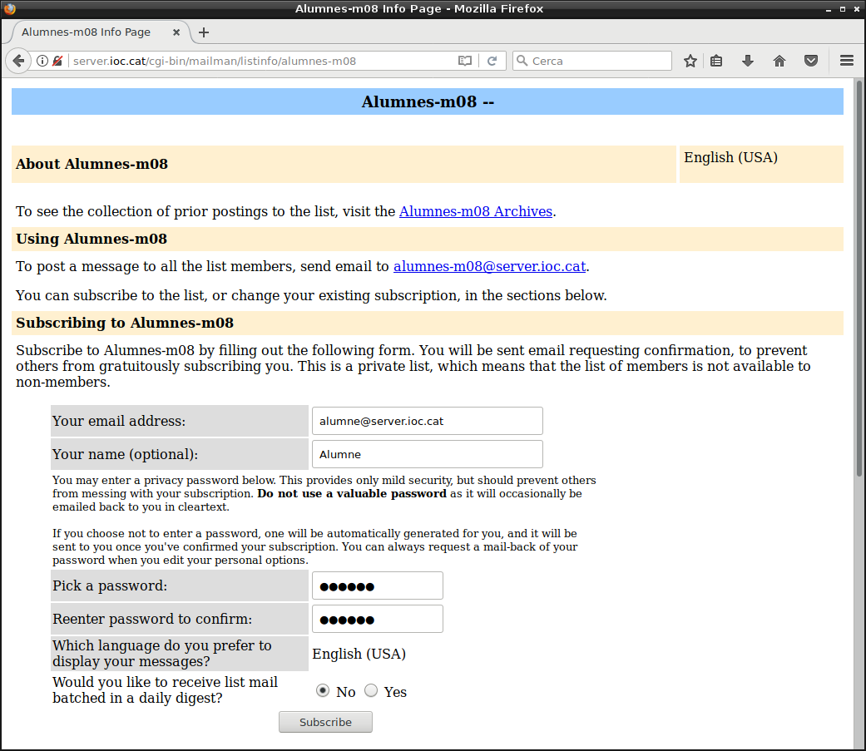Bookmark this page with the star

click(x=690, y=61)
